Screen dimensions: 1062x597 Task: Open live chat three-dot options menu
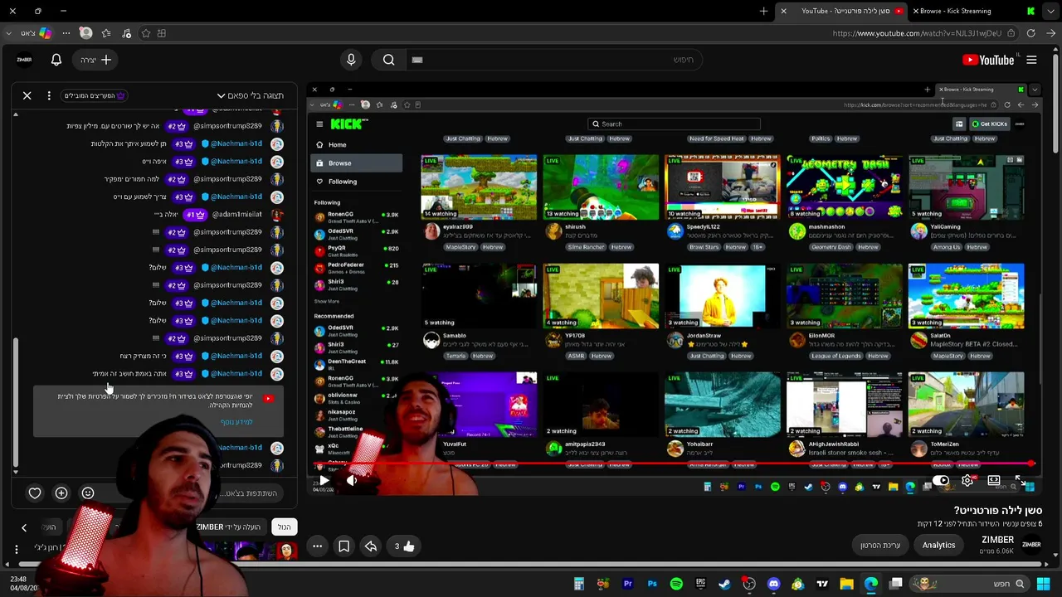pos(49,95)
